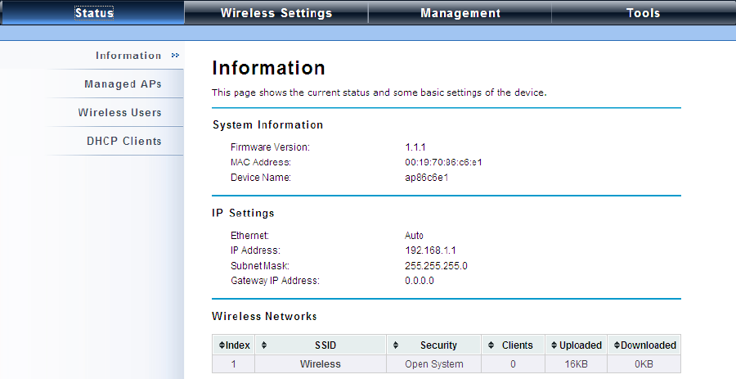Screen dimensions: 736x379
Task: Show the Wireless Users list
Action: point(119,113)
